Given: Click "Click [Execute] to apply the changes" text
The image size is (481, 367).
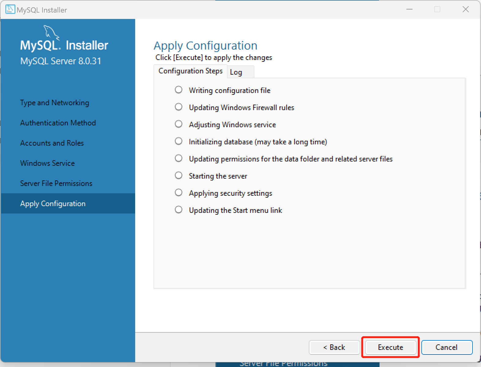Looking at the screenshot, I should (214, 57).
